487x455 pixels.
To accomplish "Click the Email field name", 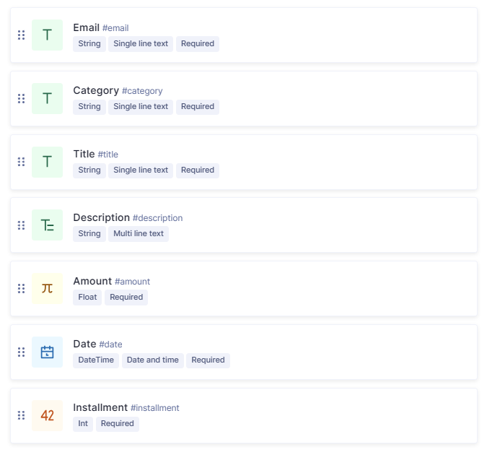I will coord(86,27).
